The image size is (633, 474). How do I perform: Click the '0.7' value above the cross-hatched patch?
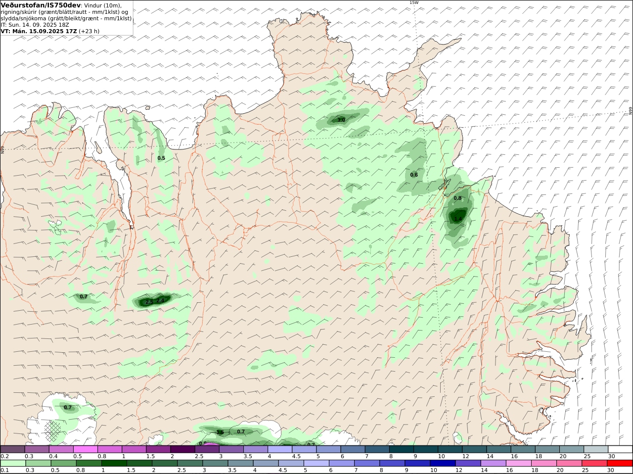(x=68, y=407)
